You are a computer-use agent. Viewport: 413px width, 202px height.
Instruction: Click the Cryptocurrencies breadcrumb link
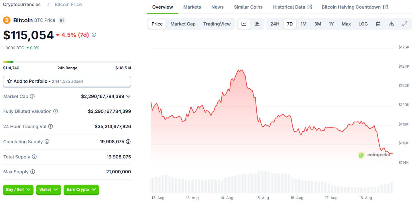(22, 4)
